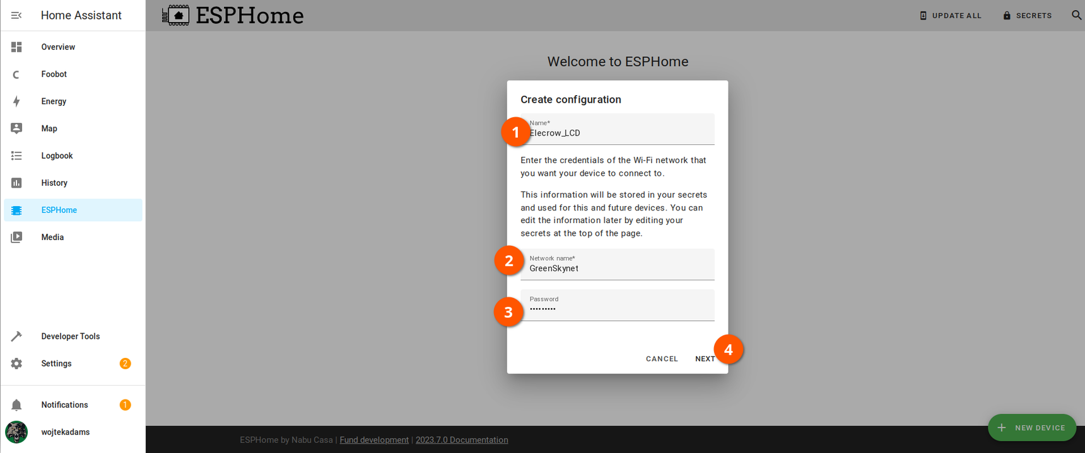
Task: Click the Developer Tools hammer icon
Action: (16, 336)
